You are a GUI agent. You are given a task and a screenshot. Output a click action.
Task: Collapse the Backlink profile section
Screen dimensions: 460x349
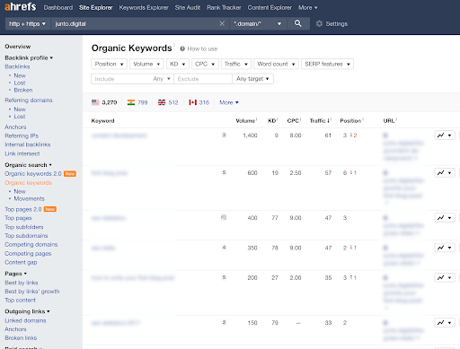[x=29, y=57]
